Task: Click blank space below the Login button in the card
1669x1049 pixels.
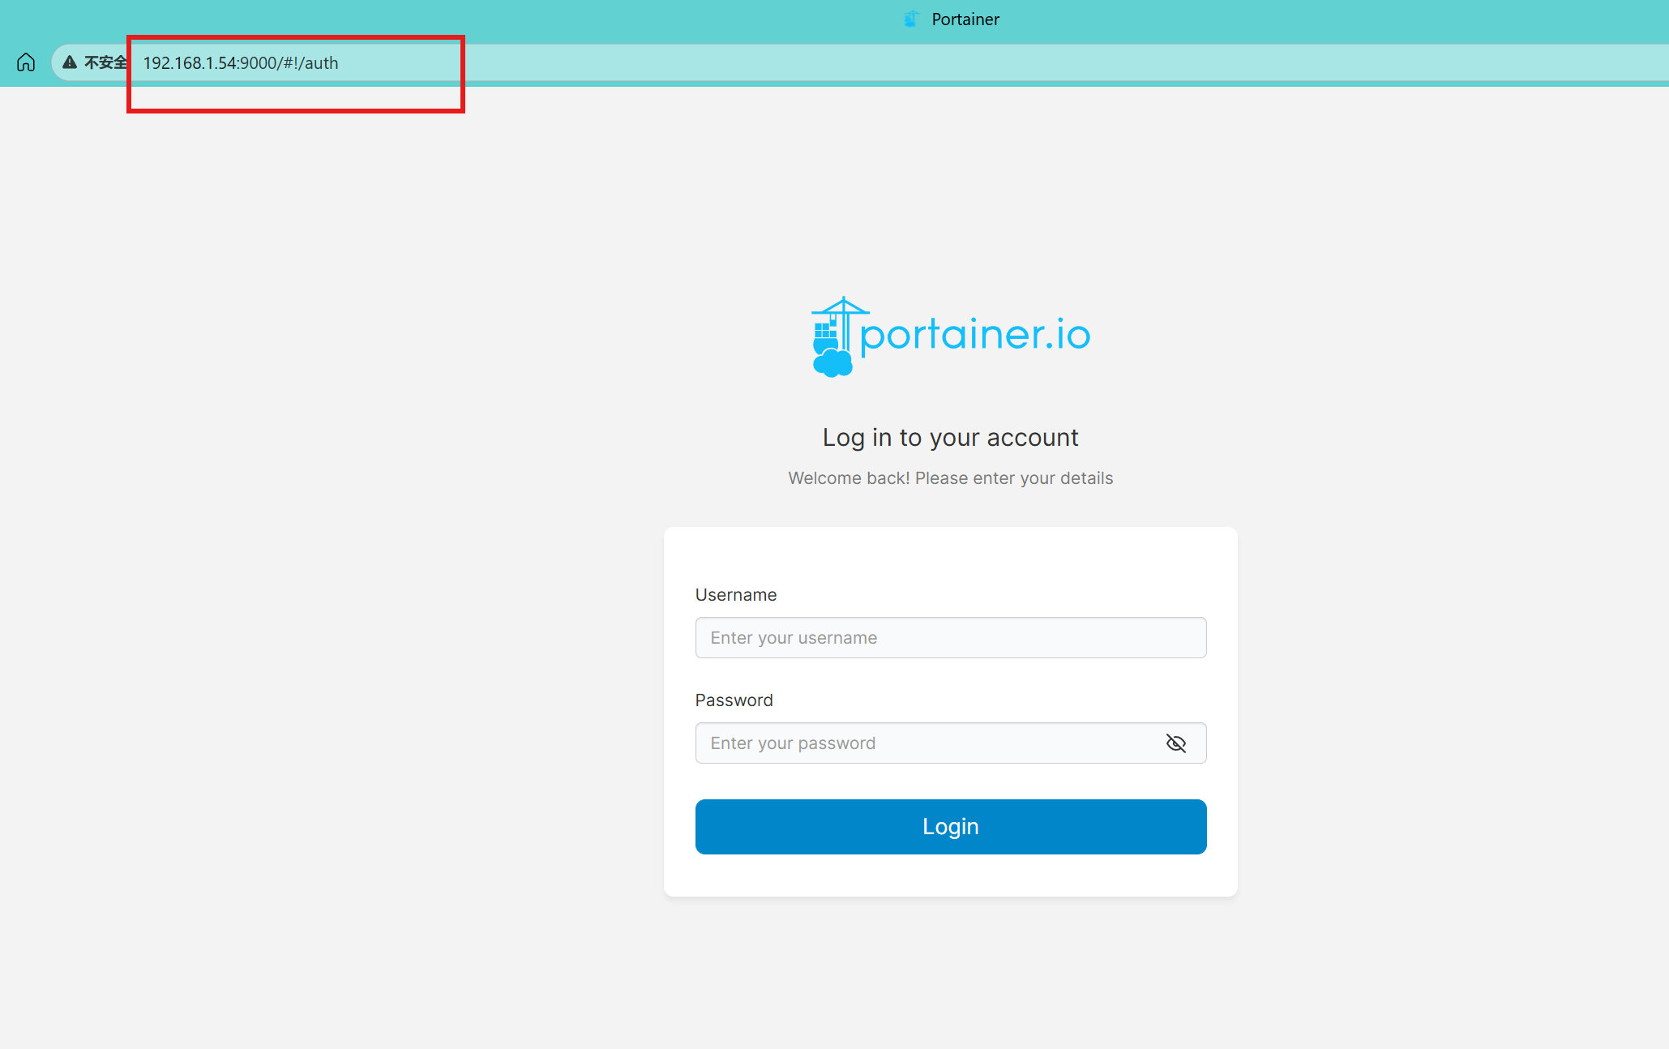Action: click(x=950, y=876)
